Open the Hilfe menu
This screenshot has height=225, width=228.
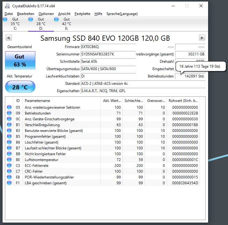(99, 14)
